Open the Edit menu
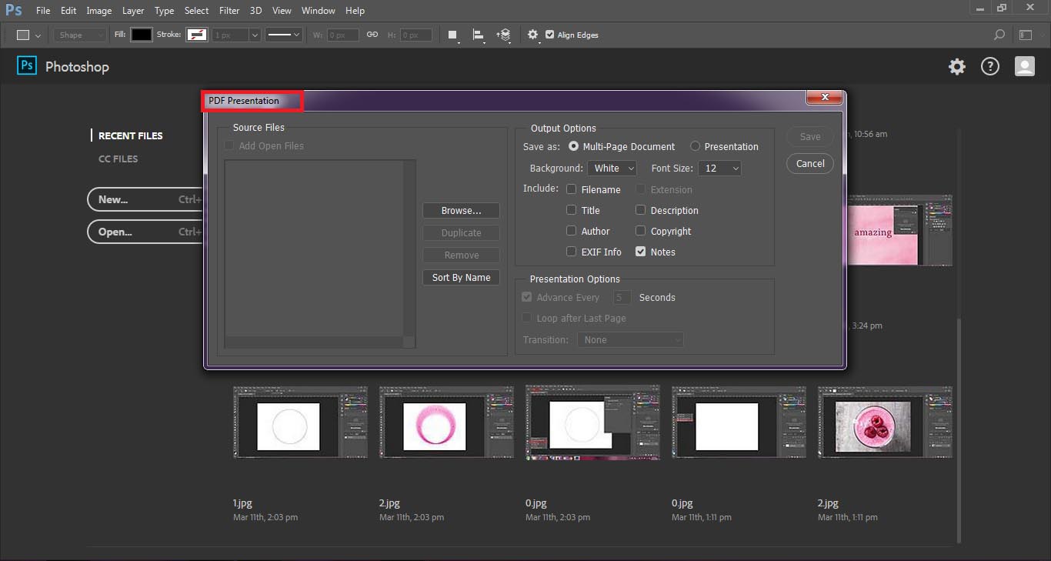1051x561 pixels. (68, 11)
